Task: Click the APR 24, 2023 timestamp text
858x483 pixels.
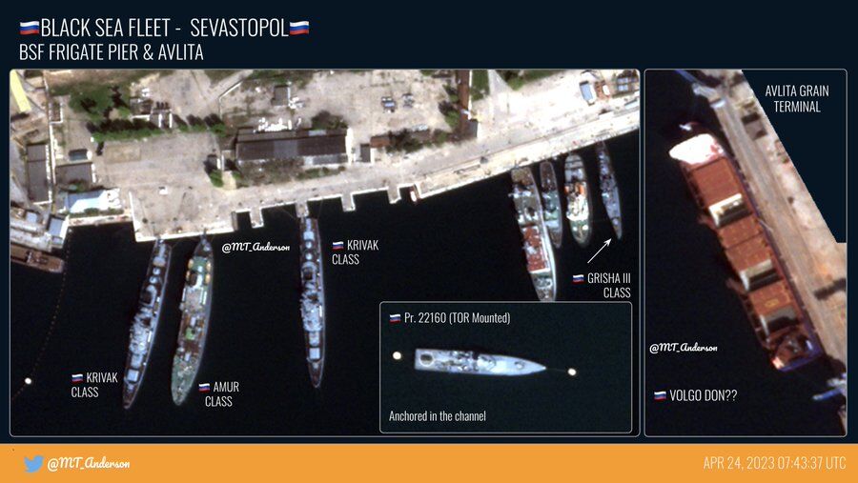Action: point(774,463)
